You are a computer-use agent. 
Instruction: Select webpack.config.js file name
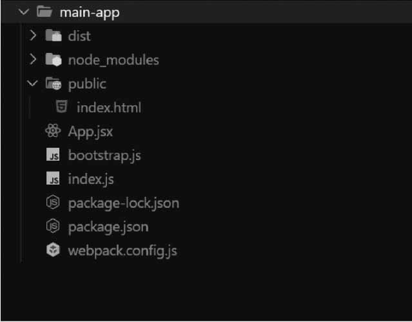coord(122,251)
